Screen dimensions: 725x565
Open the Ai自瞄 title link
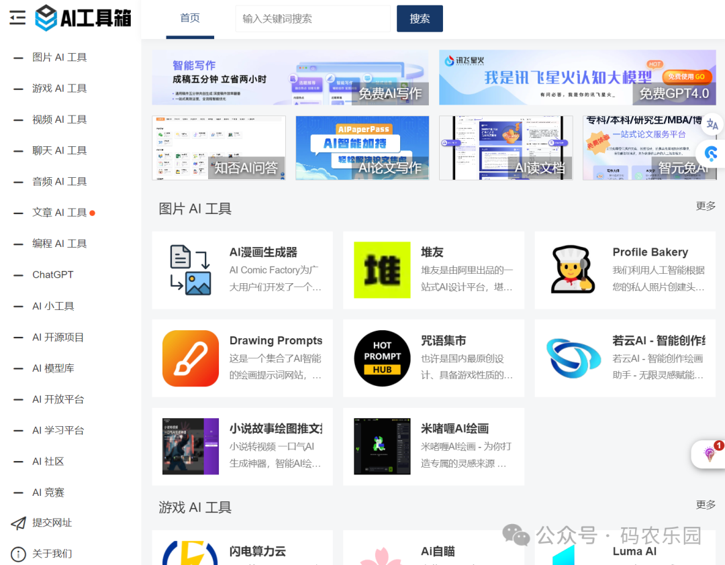click(x=438, y=552)
